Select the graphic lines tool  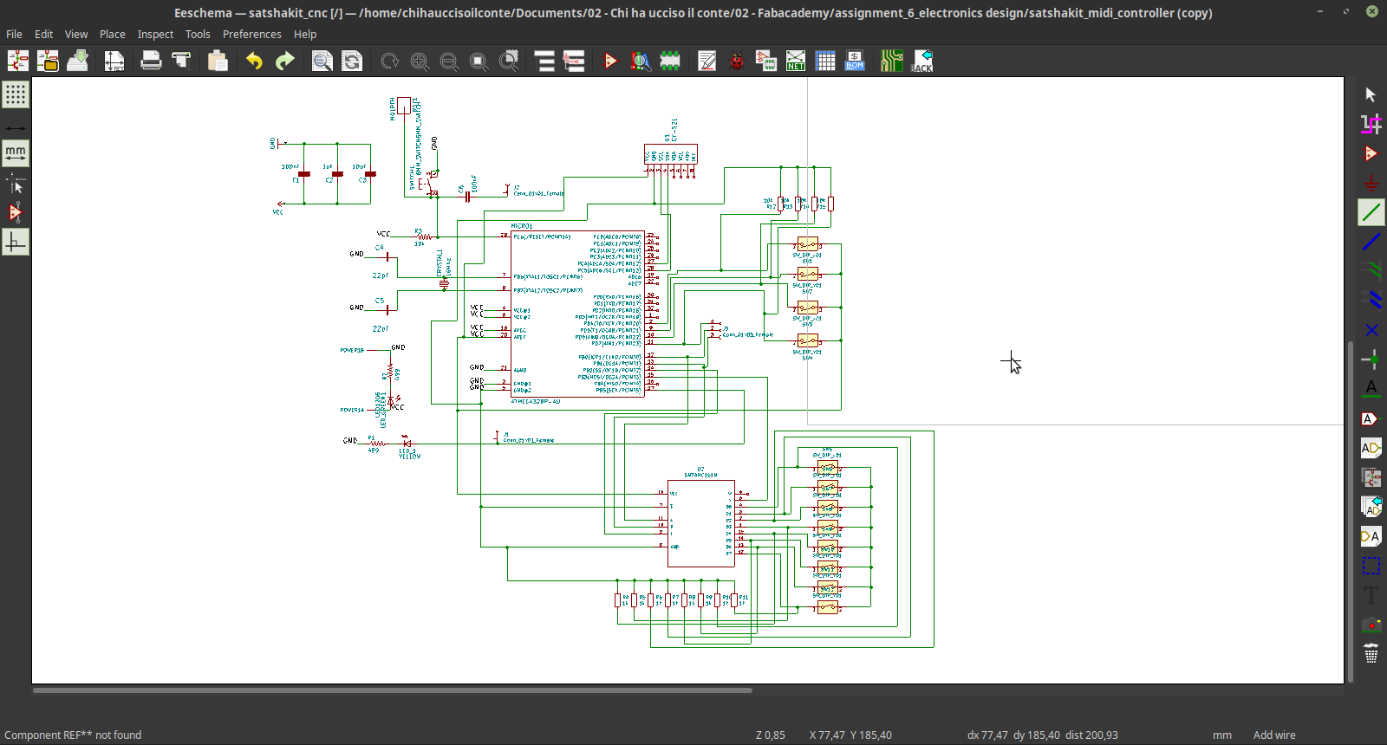[1371, 566]
